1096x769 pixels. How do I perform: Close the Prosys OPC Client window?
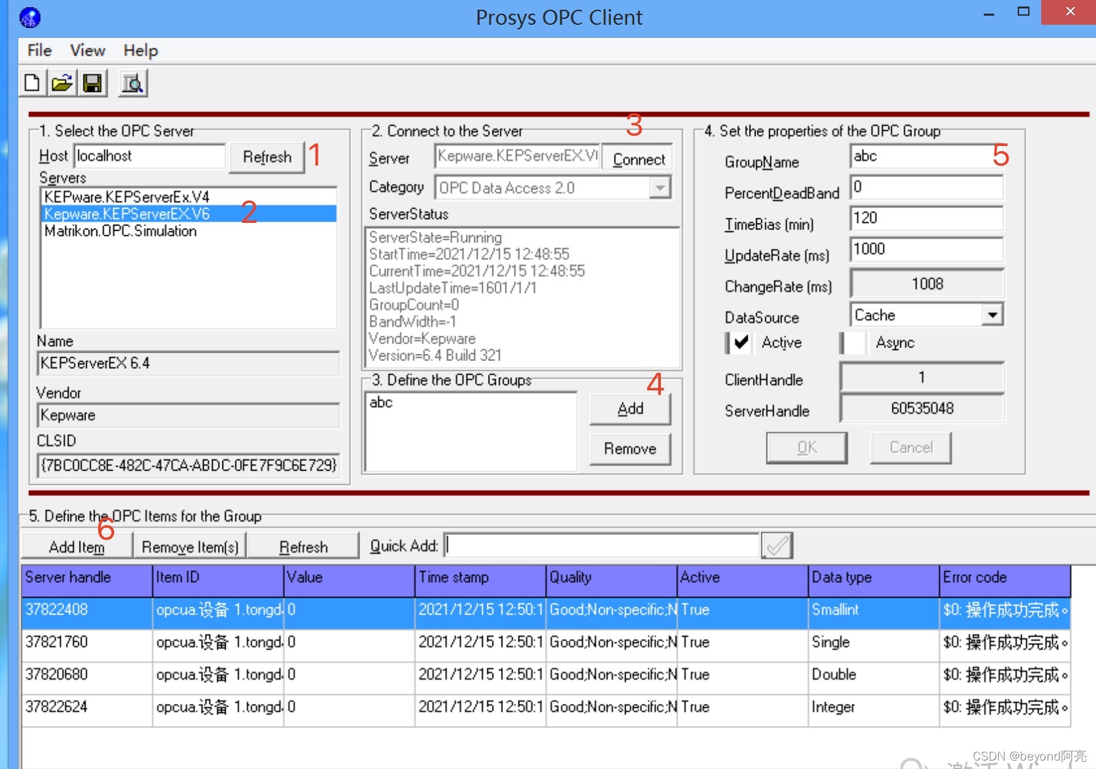[x=1070, y=12]
